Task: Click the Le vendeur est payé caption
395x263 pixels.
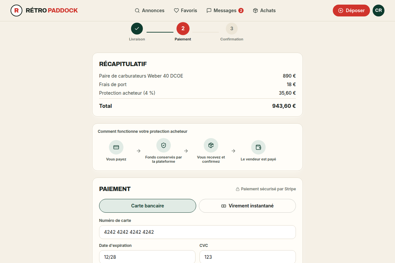Action: 258,159
